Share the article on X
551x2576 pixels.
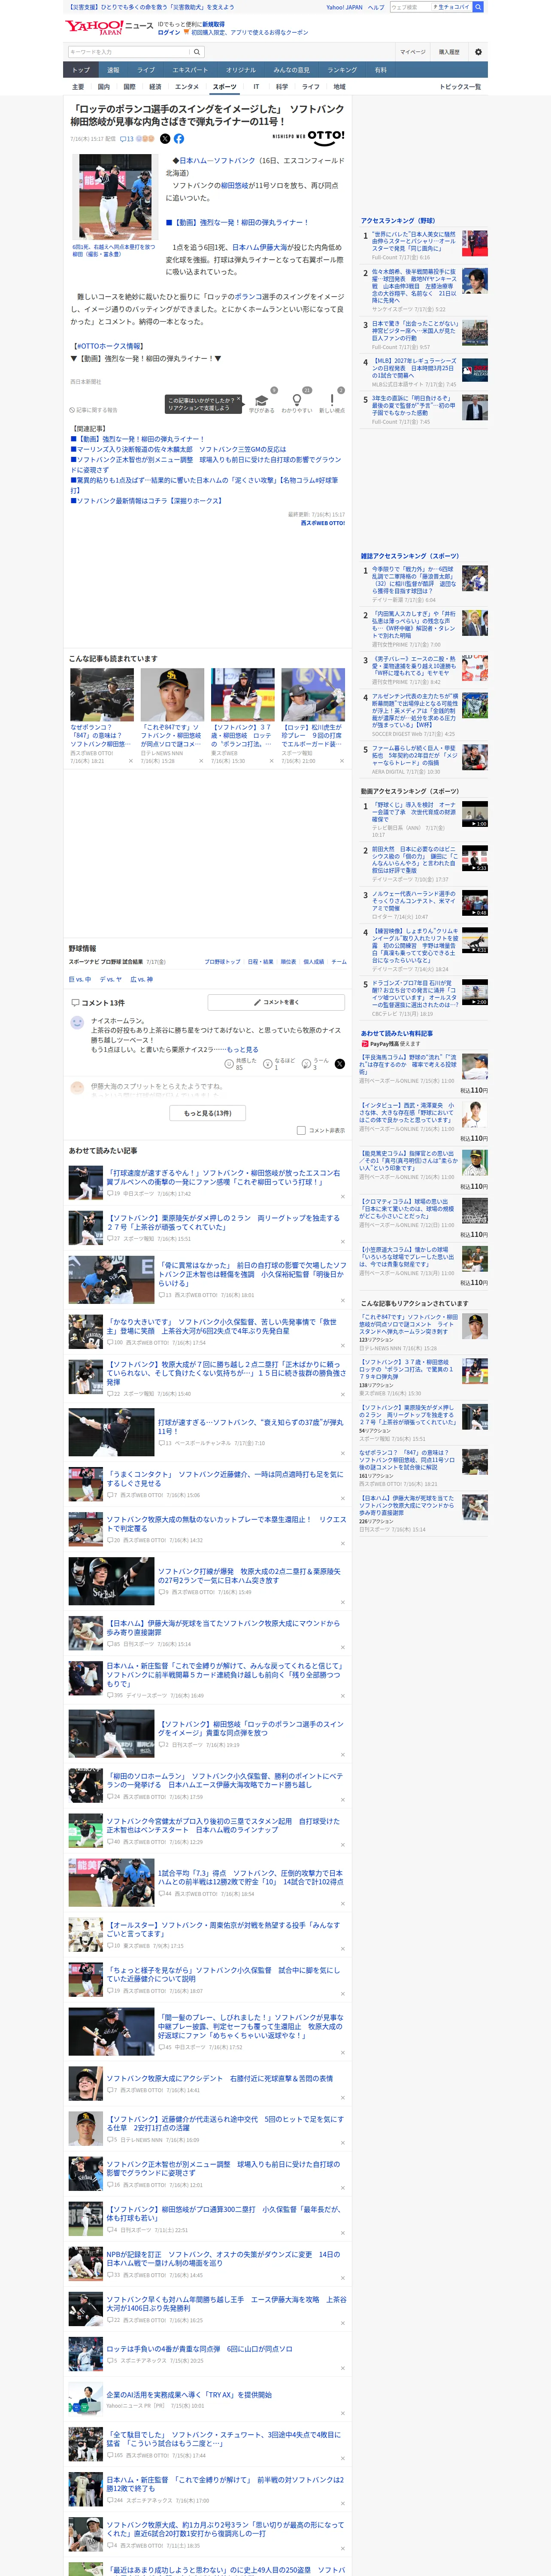pyautogui.click(x=165, y=139)
